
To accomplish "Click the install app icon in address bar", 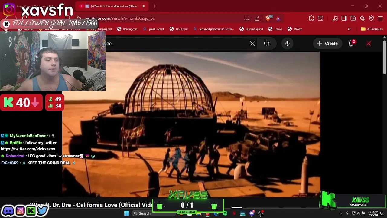I will (x=247, y=18).
